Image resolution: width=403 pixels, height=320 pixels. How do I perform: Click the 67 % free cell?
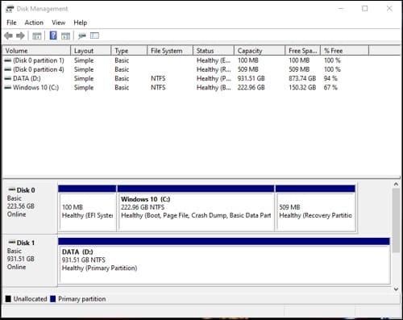(x=330, y=88)
